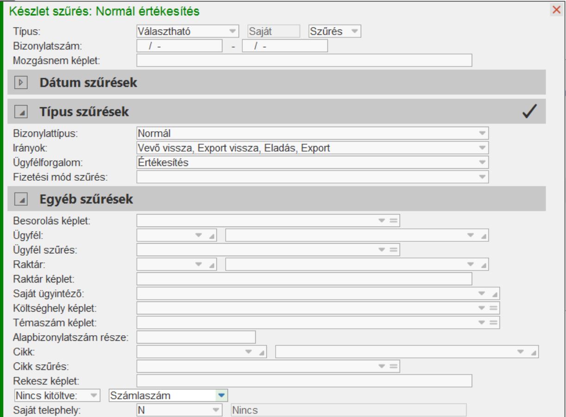Click the lookup triangle of Raktár name field
566x417 pixels.
pos(483,265)
